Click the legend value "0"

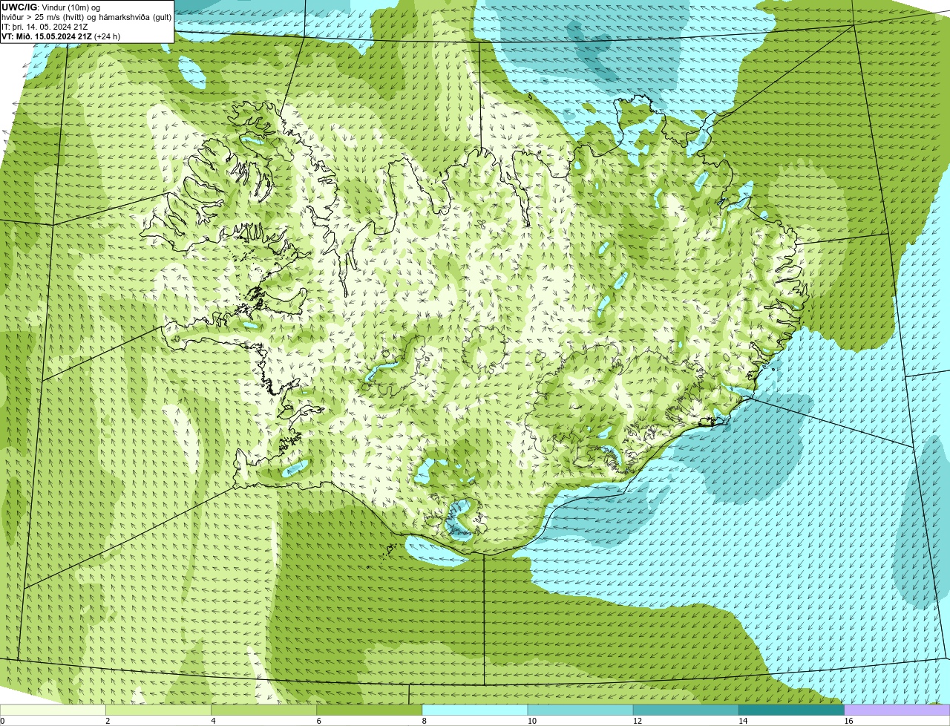2,721
